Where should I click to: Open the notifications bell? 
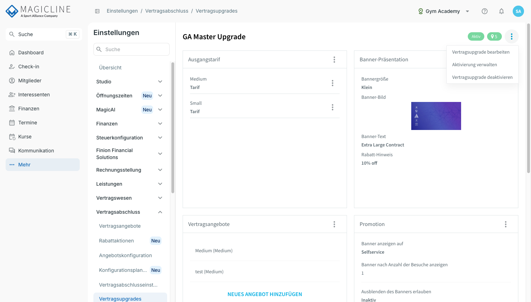pos(501,11)
